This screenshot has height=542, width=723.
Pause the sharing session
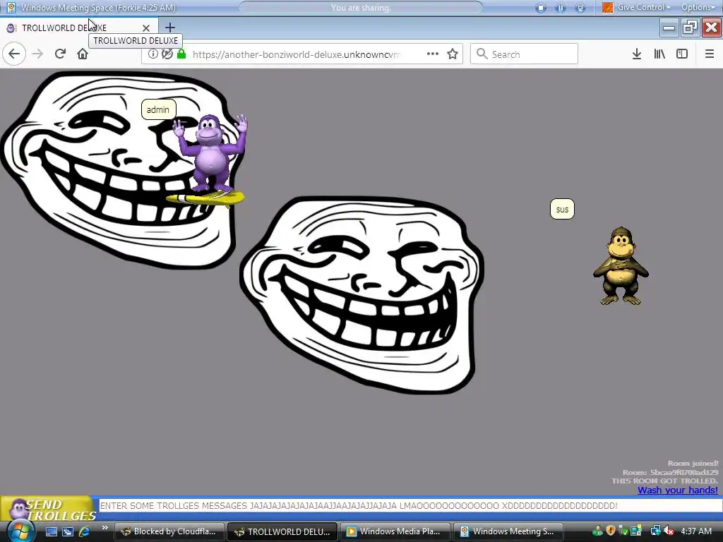click(561, 8)
